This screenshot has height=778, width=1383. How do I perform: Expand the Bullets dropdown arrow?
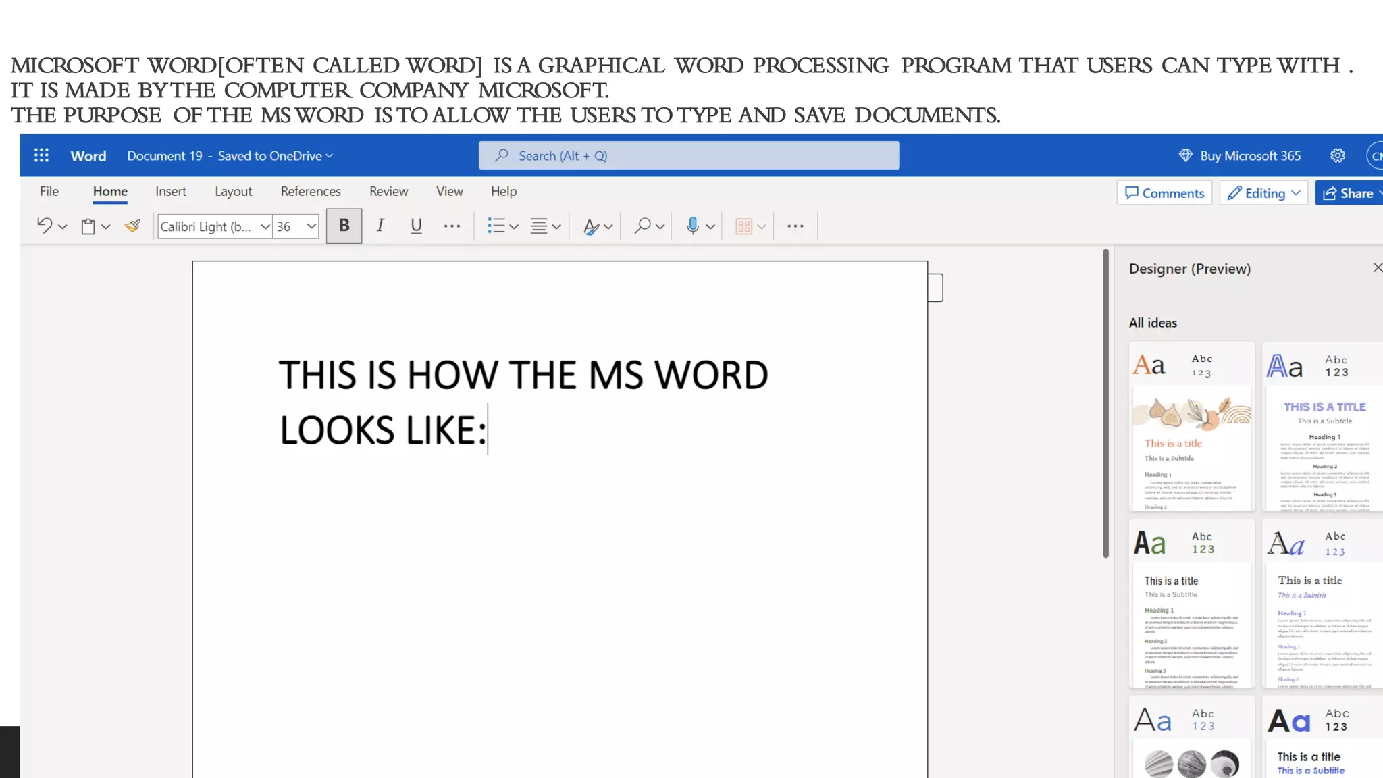(x=514, y=227)
